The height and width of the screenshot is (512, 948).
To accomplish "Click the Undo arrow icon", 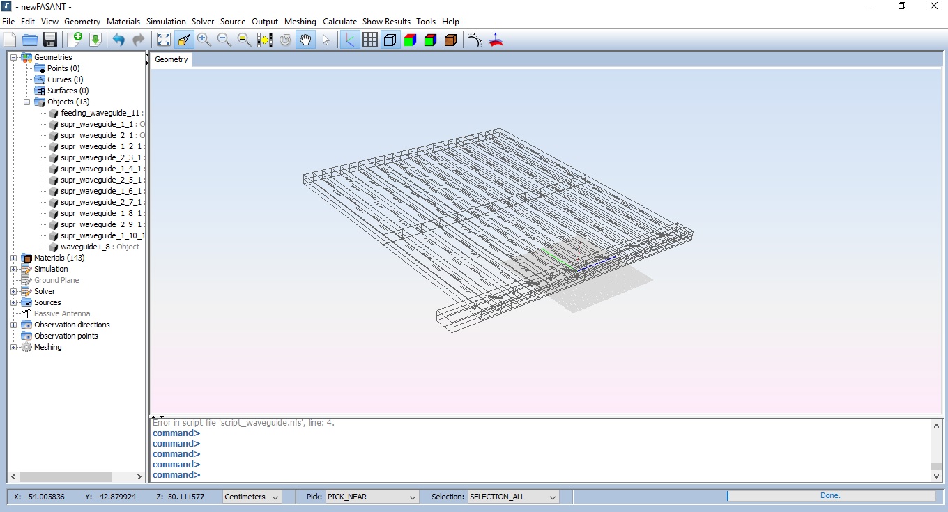I will 118,40.
